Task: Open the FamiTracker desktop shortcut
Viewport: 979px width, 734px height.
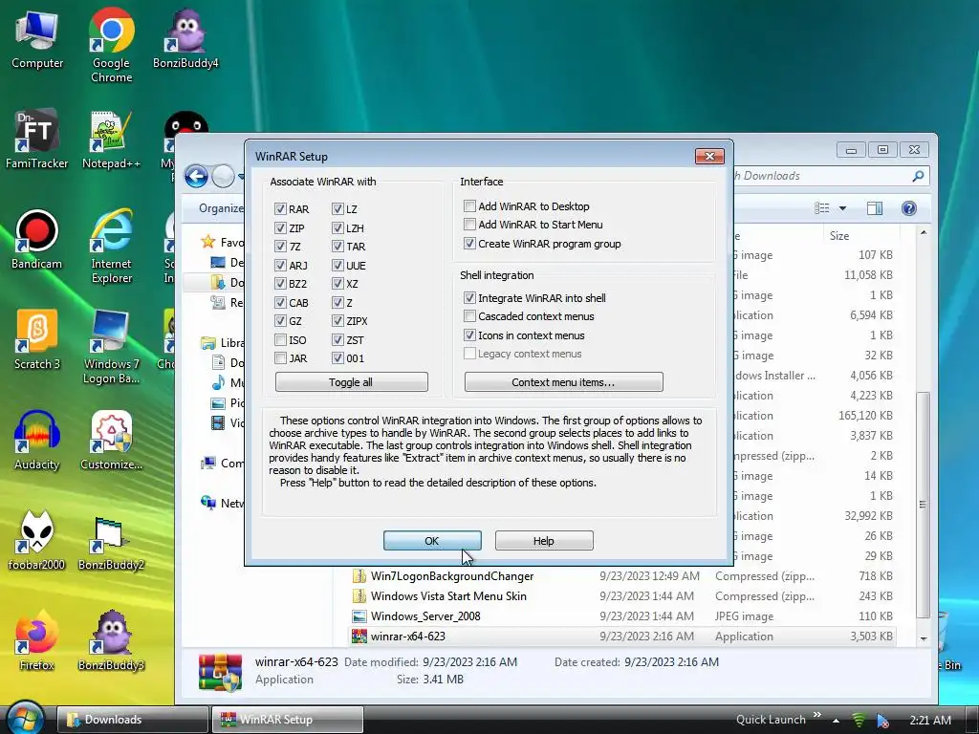Action: (36, 140)
